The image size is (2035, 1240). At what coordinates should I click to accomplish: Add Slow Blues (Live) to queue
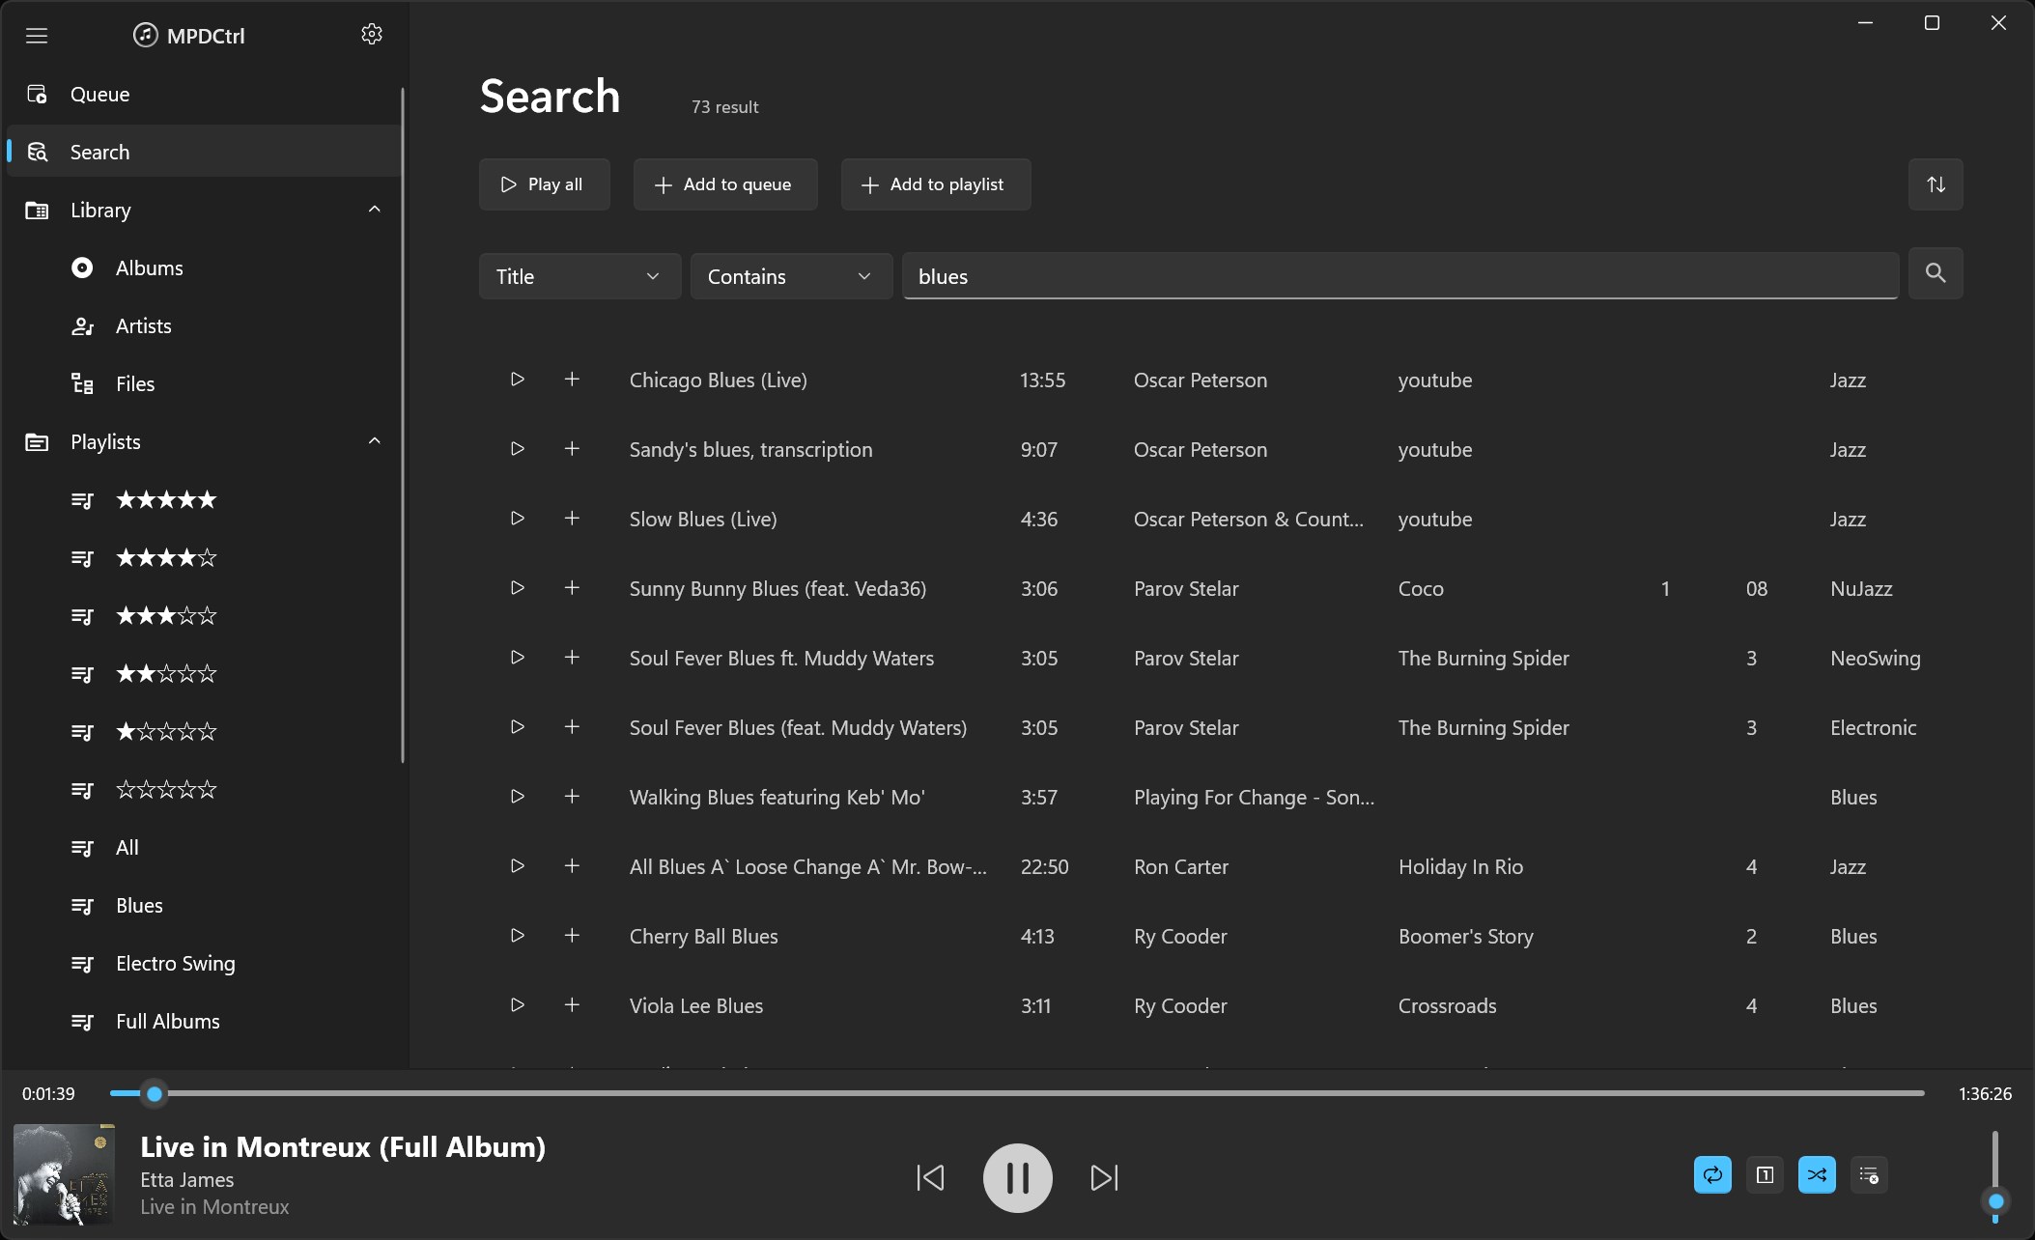coord(572,519)
